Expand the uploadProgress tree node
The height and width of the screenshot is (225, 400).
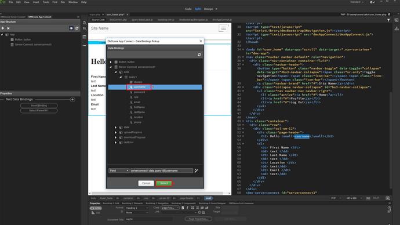click(116, 132)
